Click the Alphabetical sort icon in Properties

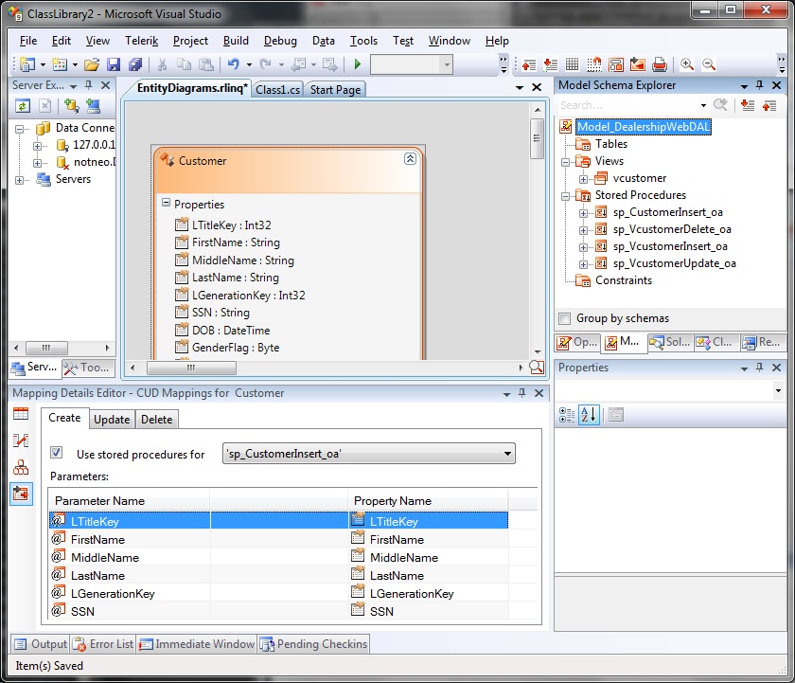tap(589, 414)
